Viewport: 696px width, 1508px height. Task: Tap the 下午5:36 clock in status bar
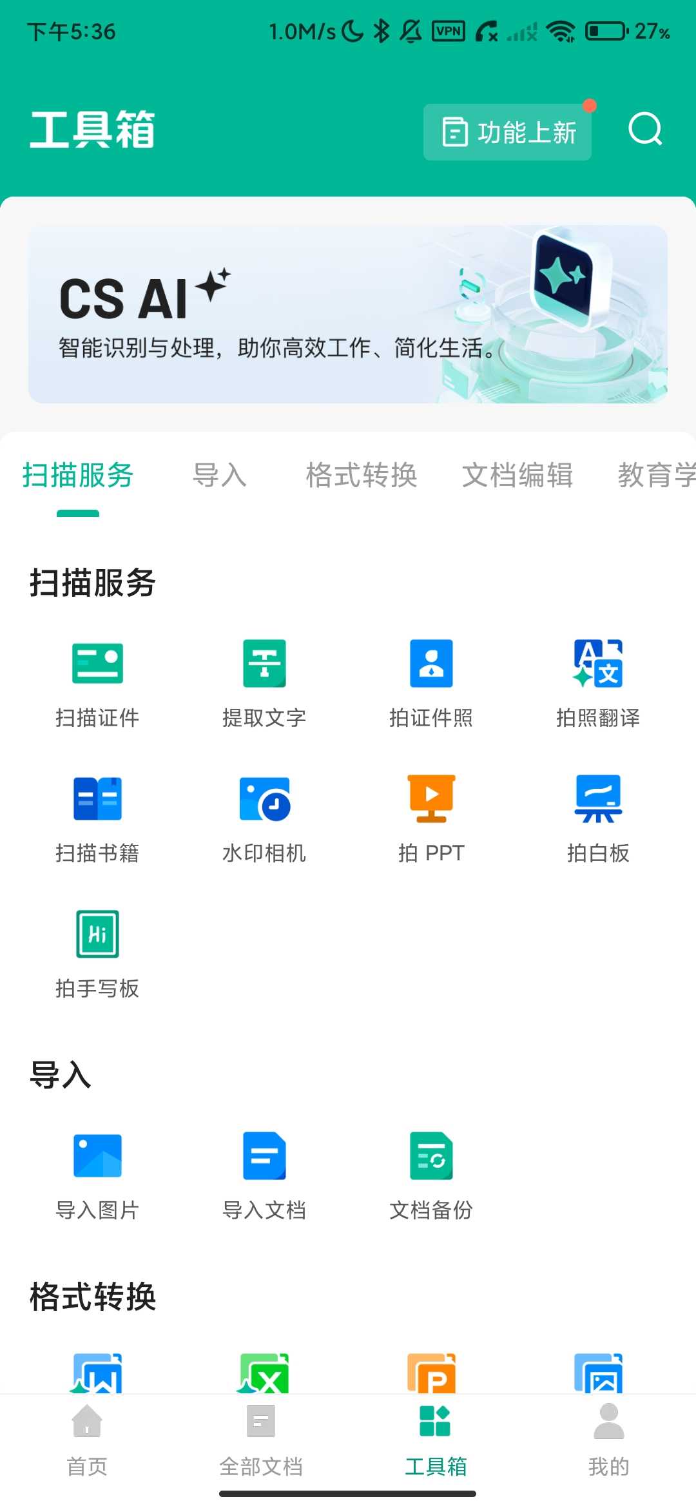click(x=71, y=32)
